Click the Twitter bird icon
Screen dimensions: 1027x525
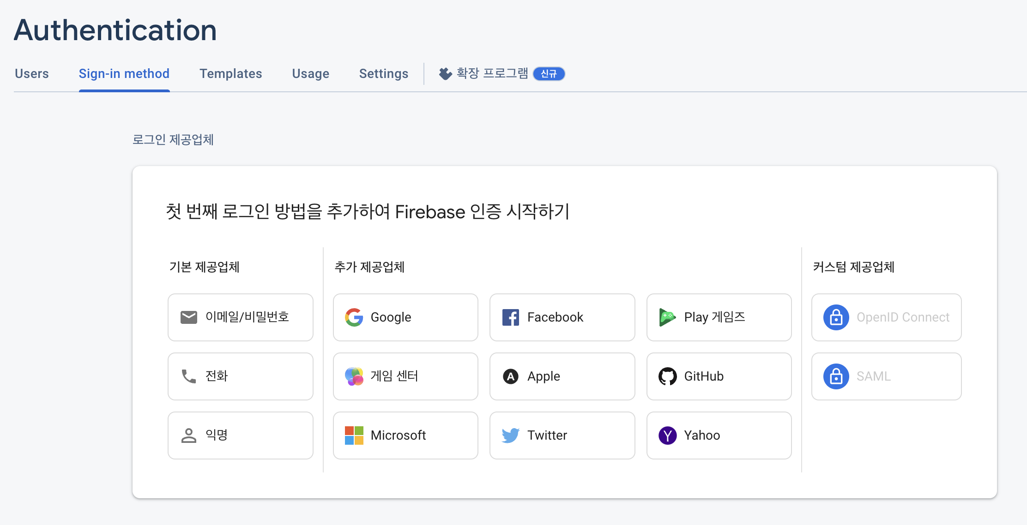[510, 436]
